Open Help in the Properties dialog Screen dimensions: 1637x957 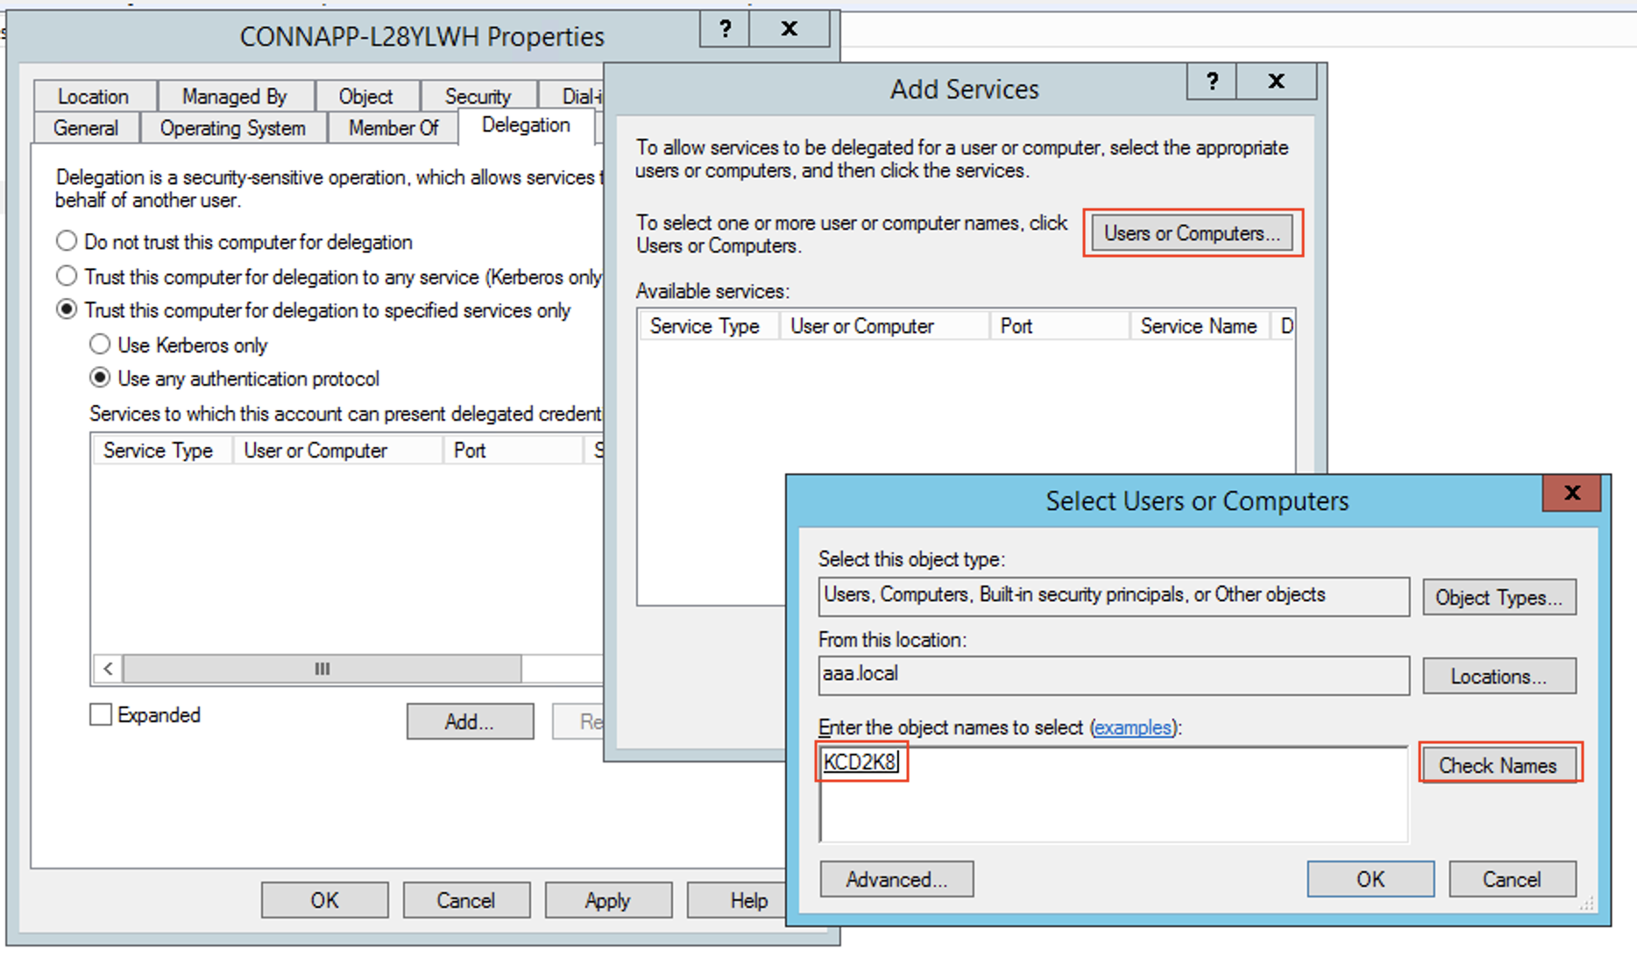(737, 900)
